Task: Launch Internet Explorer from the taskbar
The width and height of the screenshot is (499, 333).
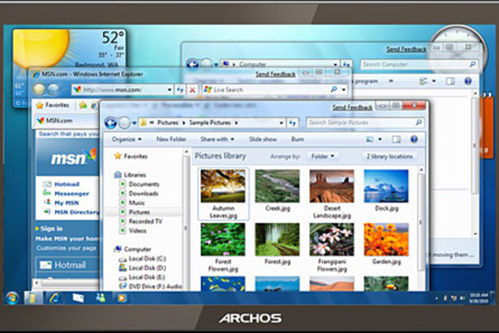Action: point(55,298)
